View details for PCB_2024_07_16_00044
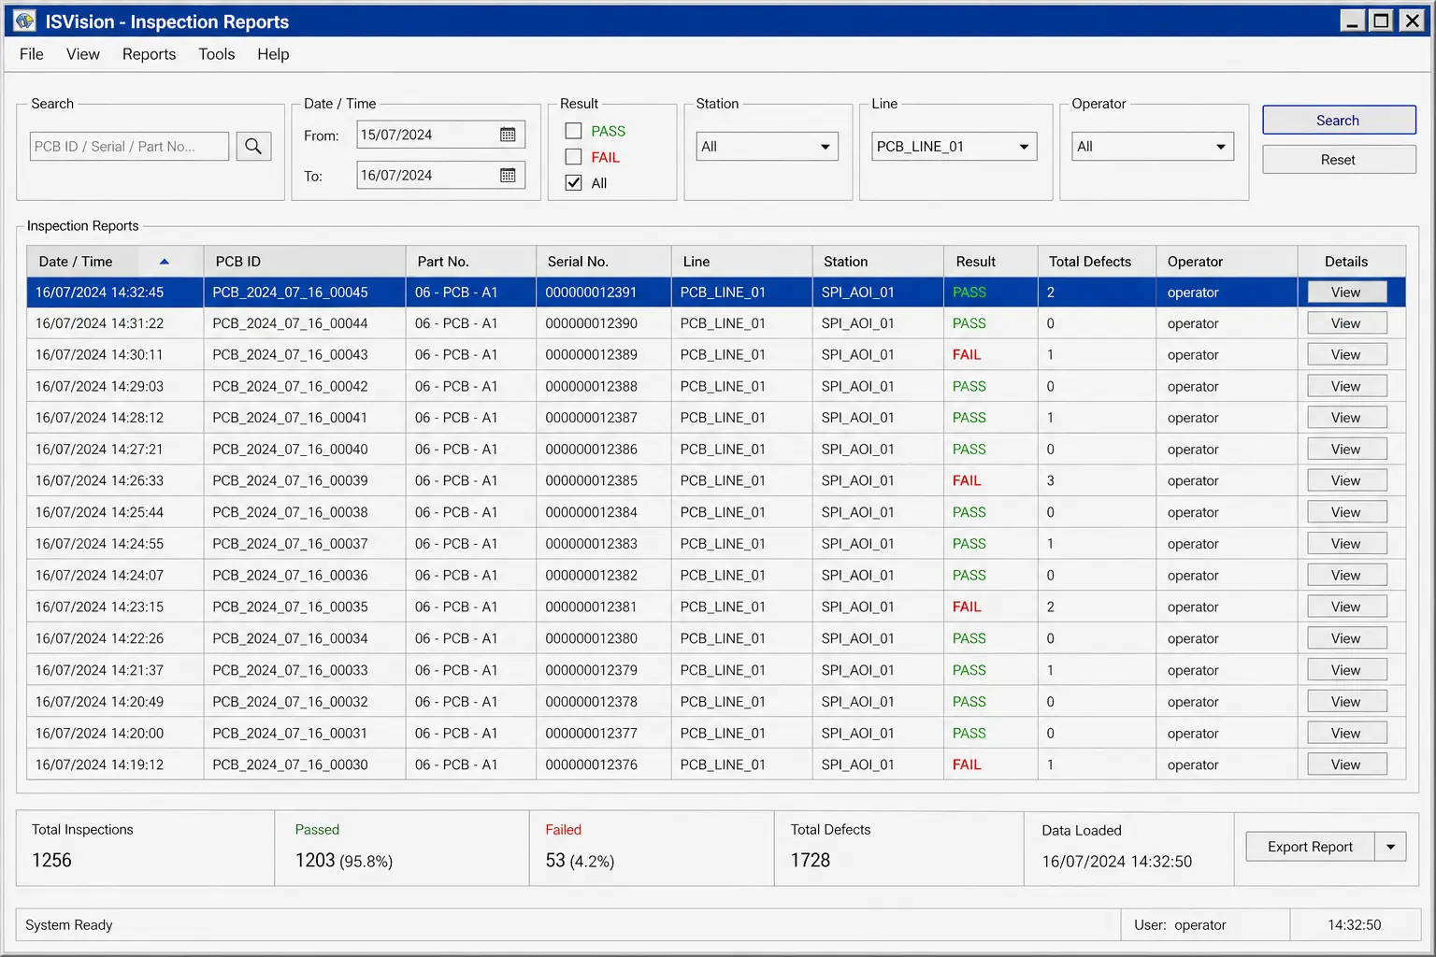The image size is (1436, 957). point(1346,323)
